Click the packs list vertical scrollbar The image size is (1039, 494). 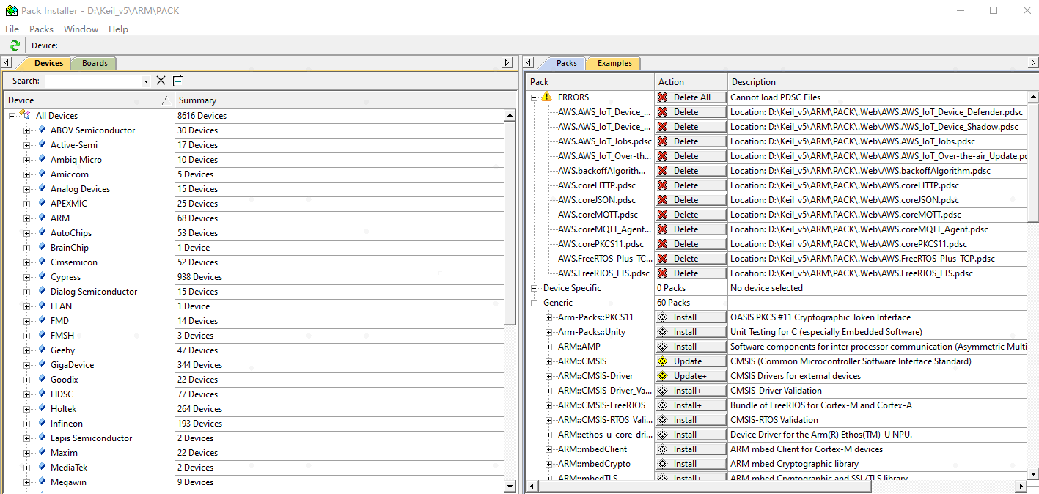pos(1033,161)
